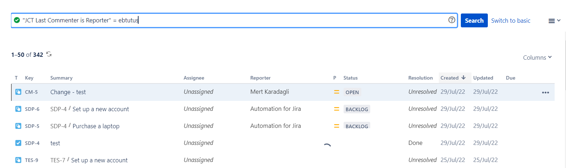Click the issue type icon for CM-5
The width and height of the screenshot is (566, 168).
[x=18, y=92]
